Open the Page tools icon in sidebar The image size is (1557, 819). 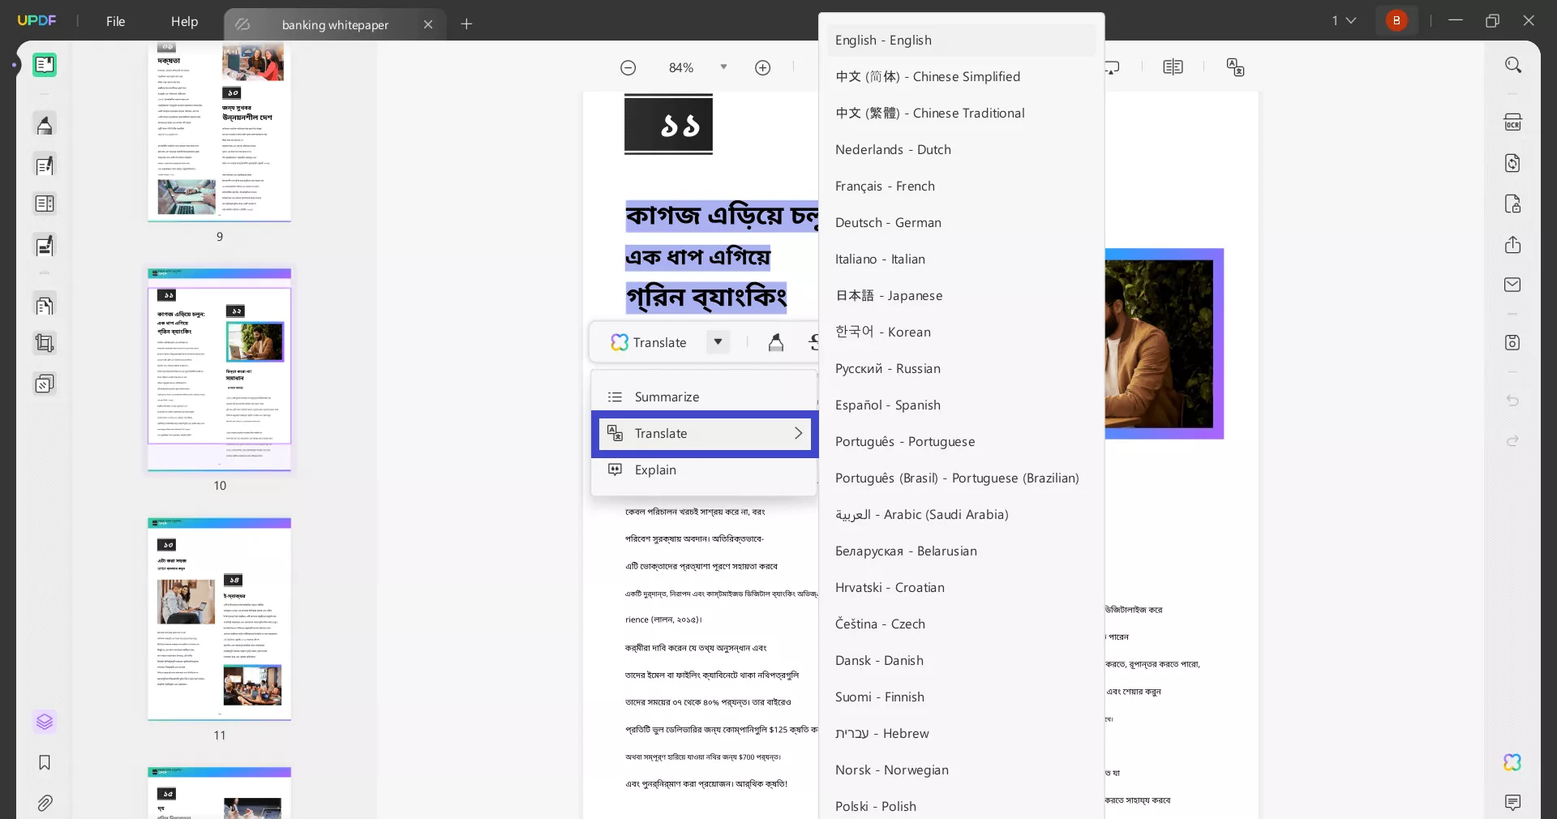click(45, 306)
